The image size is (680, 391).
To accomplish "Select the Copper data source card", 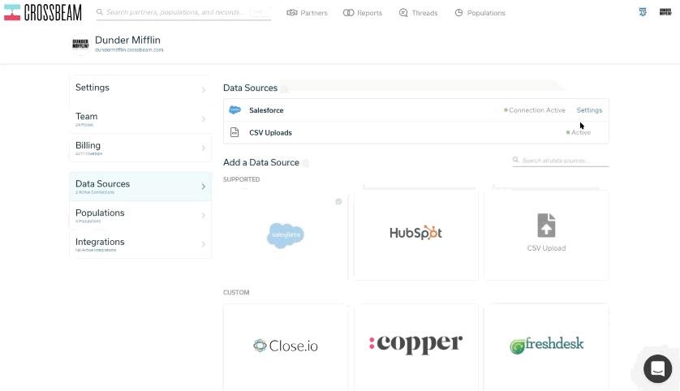I will coord(416,346).
